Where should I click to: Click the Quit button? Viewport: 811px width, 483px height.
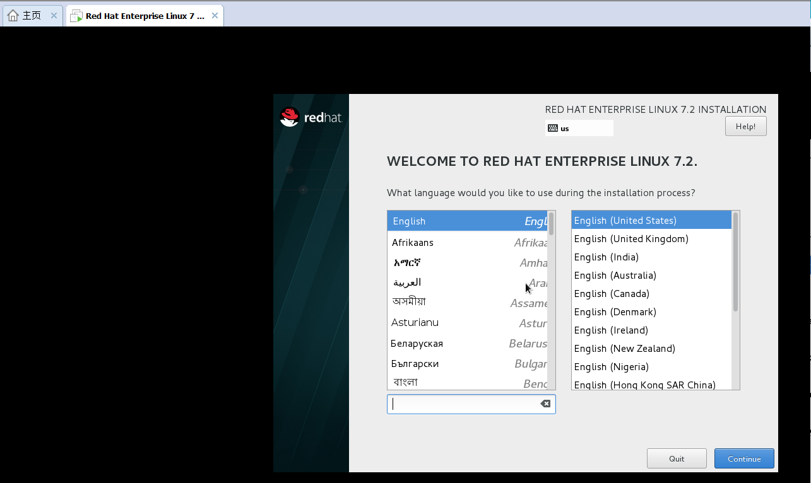pos(677,458)
